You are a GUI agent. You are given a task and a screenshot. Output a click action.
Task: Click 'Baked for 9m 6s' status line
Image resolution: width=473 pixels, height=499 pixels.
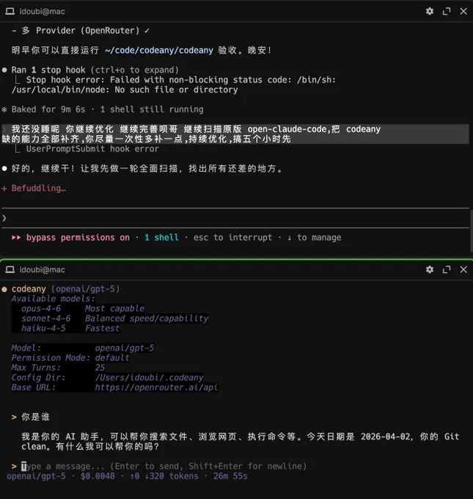coord(48,109)
